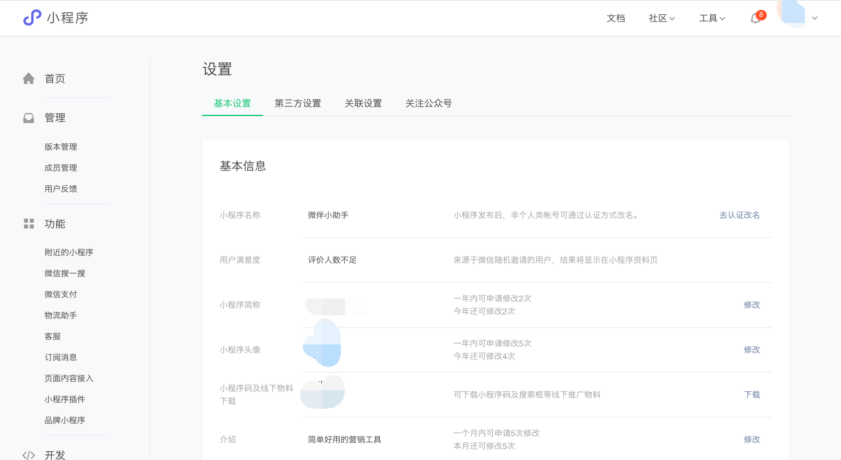Open the account dropdown chevron
Screen dimensions: 841x460
click(x=815, y=18)
